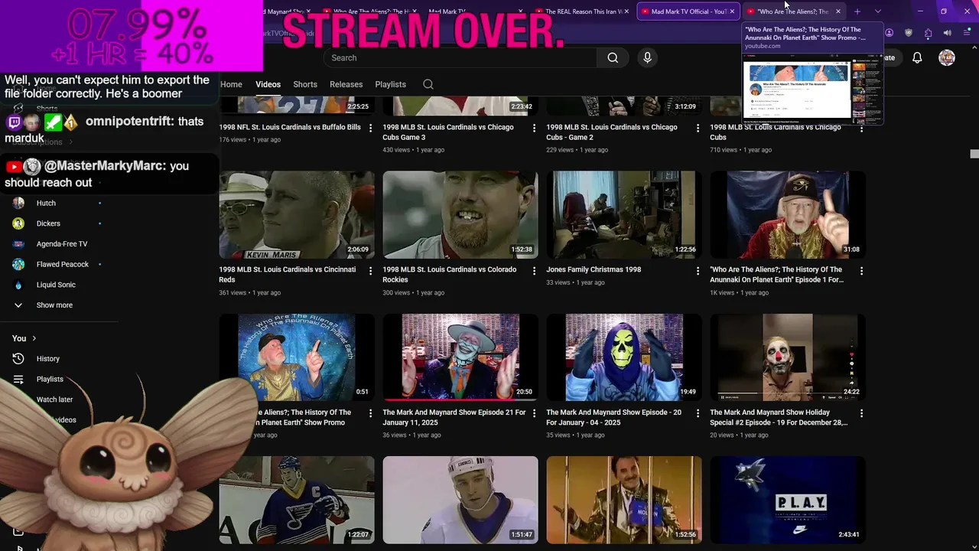
Task: Open Dickers channel in subscriptions
Action: [x=48, y=223]
